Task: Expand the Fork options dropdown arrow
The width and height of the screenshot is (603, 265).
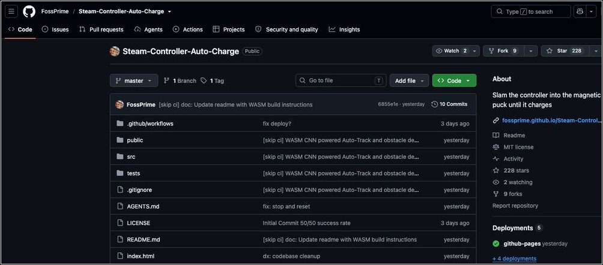Action: (531, 51)
